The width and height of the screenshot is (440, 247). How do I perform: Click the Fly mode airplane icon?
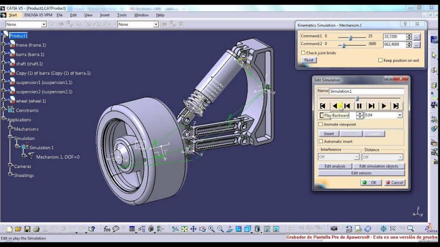pyautogui.click(x=175, y=229)
